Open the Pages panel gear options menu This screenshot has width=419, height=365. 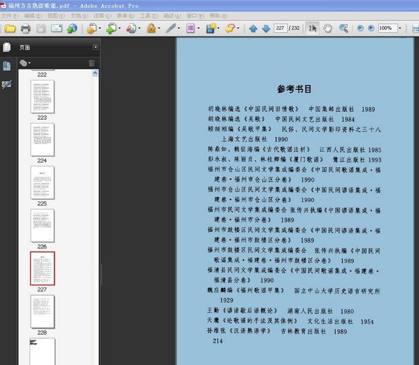(25, 63)
